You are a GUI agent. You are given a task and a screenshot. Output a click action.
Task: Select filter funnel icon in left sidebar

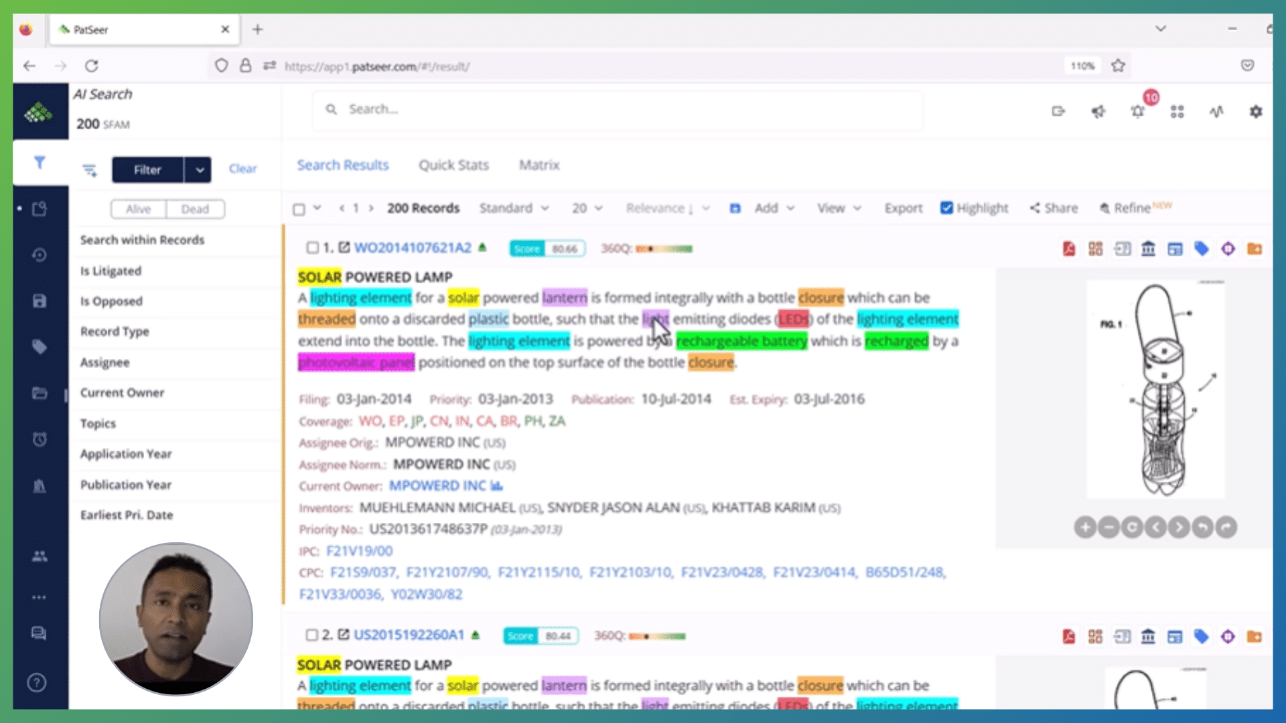40,162
